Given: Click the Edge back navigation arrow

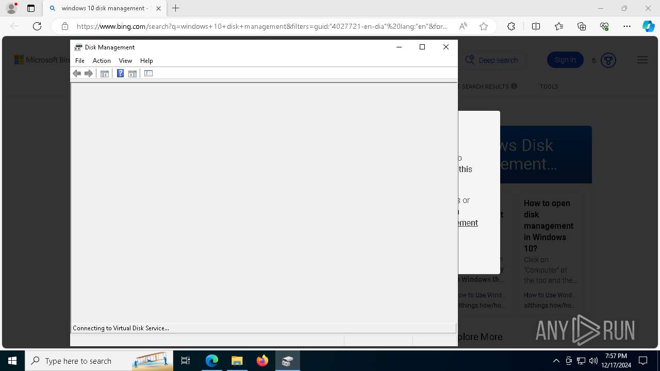Looking at the screenshot, I should (x=14, y=26).
